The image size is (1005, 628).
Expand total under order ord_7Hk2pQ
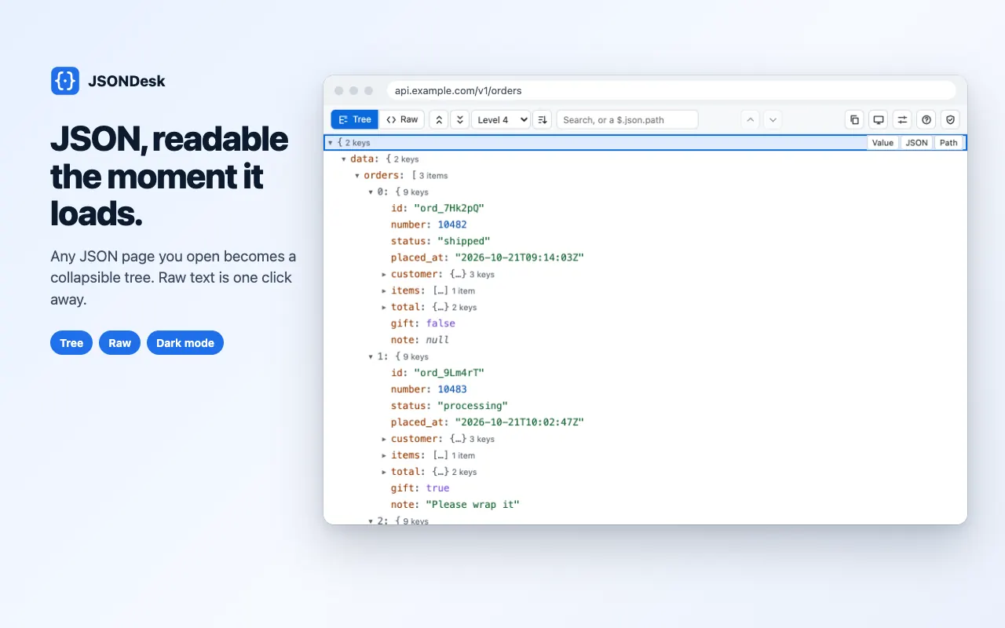point(385,308)
